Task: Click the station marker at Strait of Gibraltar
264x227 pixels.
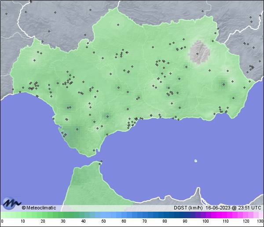Action: 101,163
